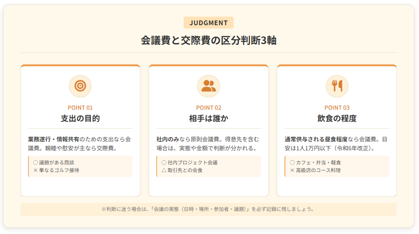Click the POINT 03 label
Viewport: 419px width, 234px height.
(337, 108)
